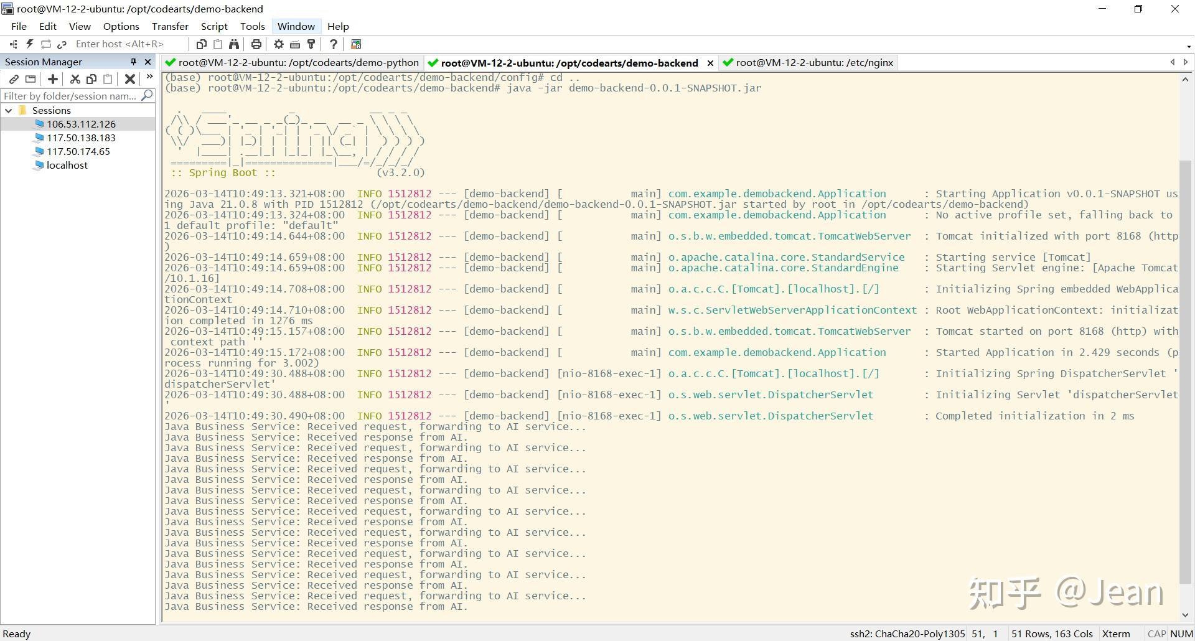Screen dimensions: 1195x641
Task: Collapse the Sessions folder tree
Action: 9,110
